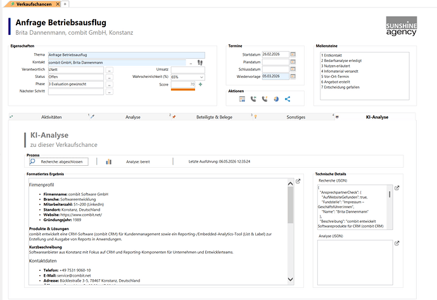This screenshot has height=300, width=437.
Task: Select milestone '6 Angebot erstellt'
Action: [x=335, y=82]
